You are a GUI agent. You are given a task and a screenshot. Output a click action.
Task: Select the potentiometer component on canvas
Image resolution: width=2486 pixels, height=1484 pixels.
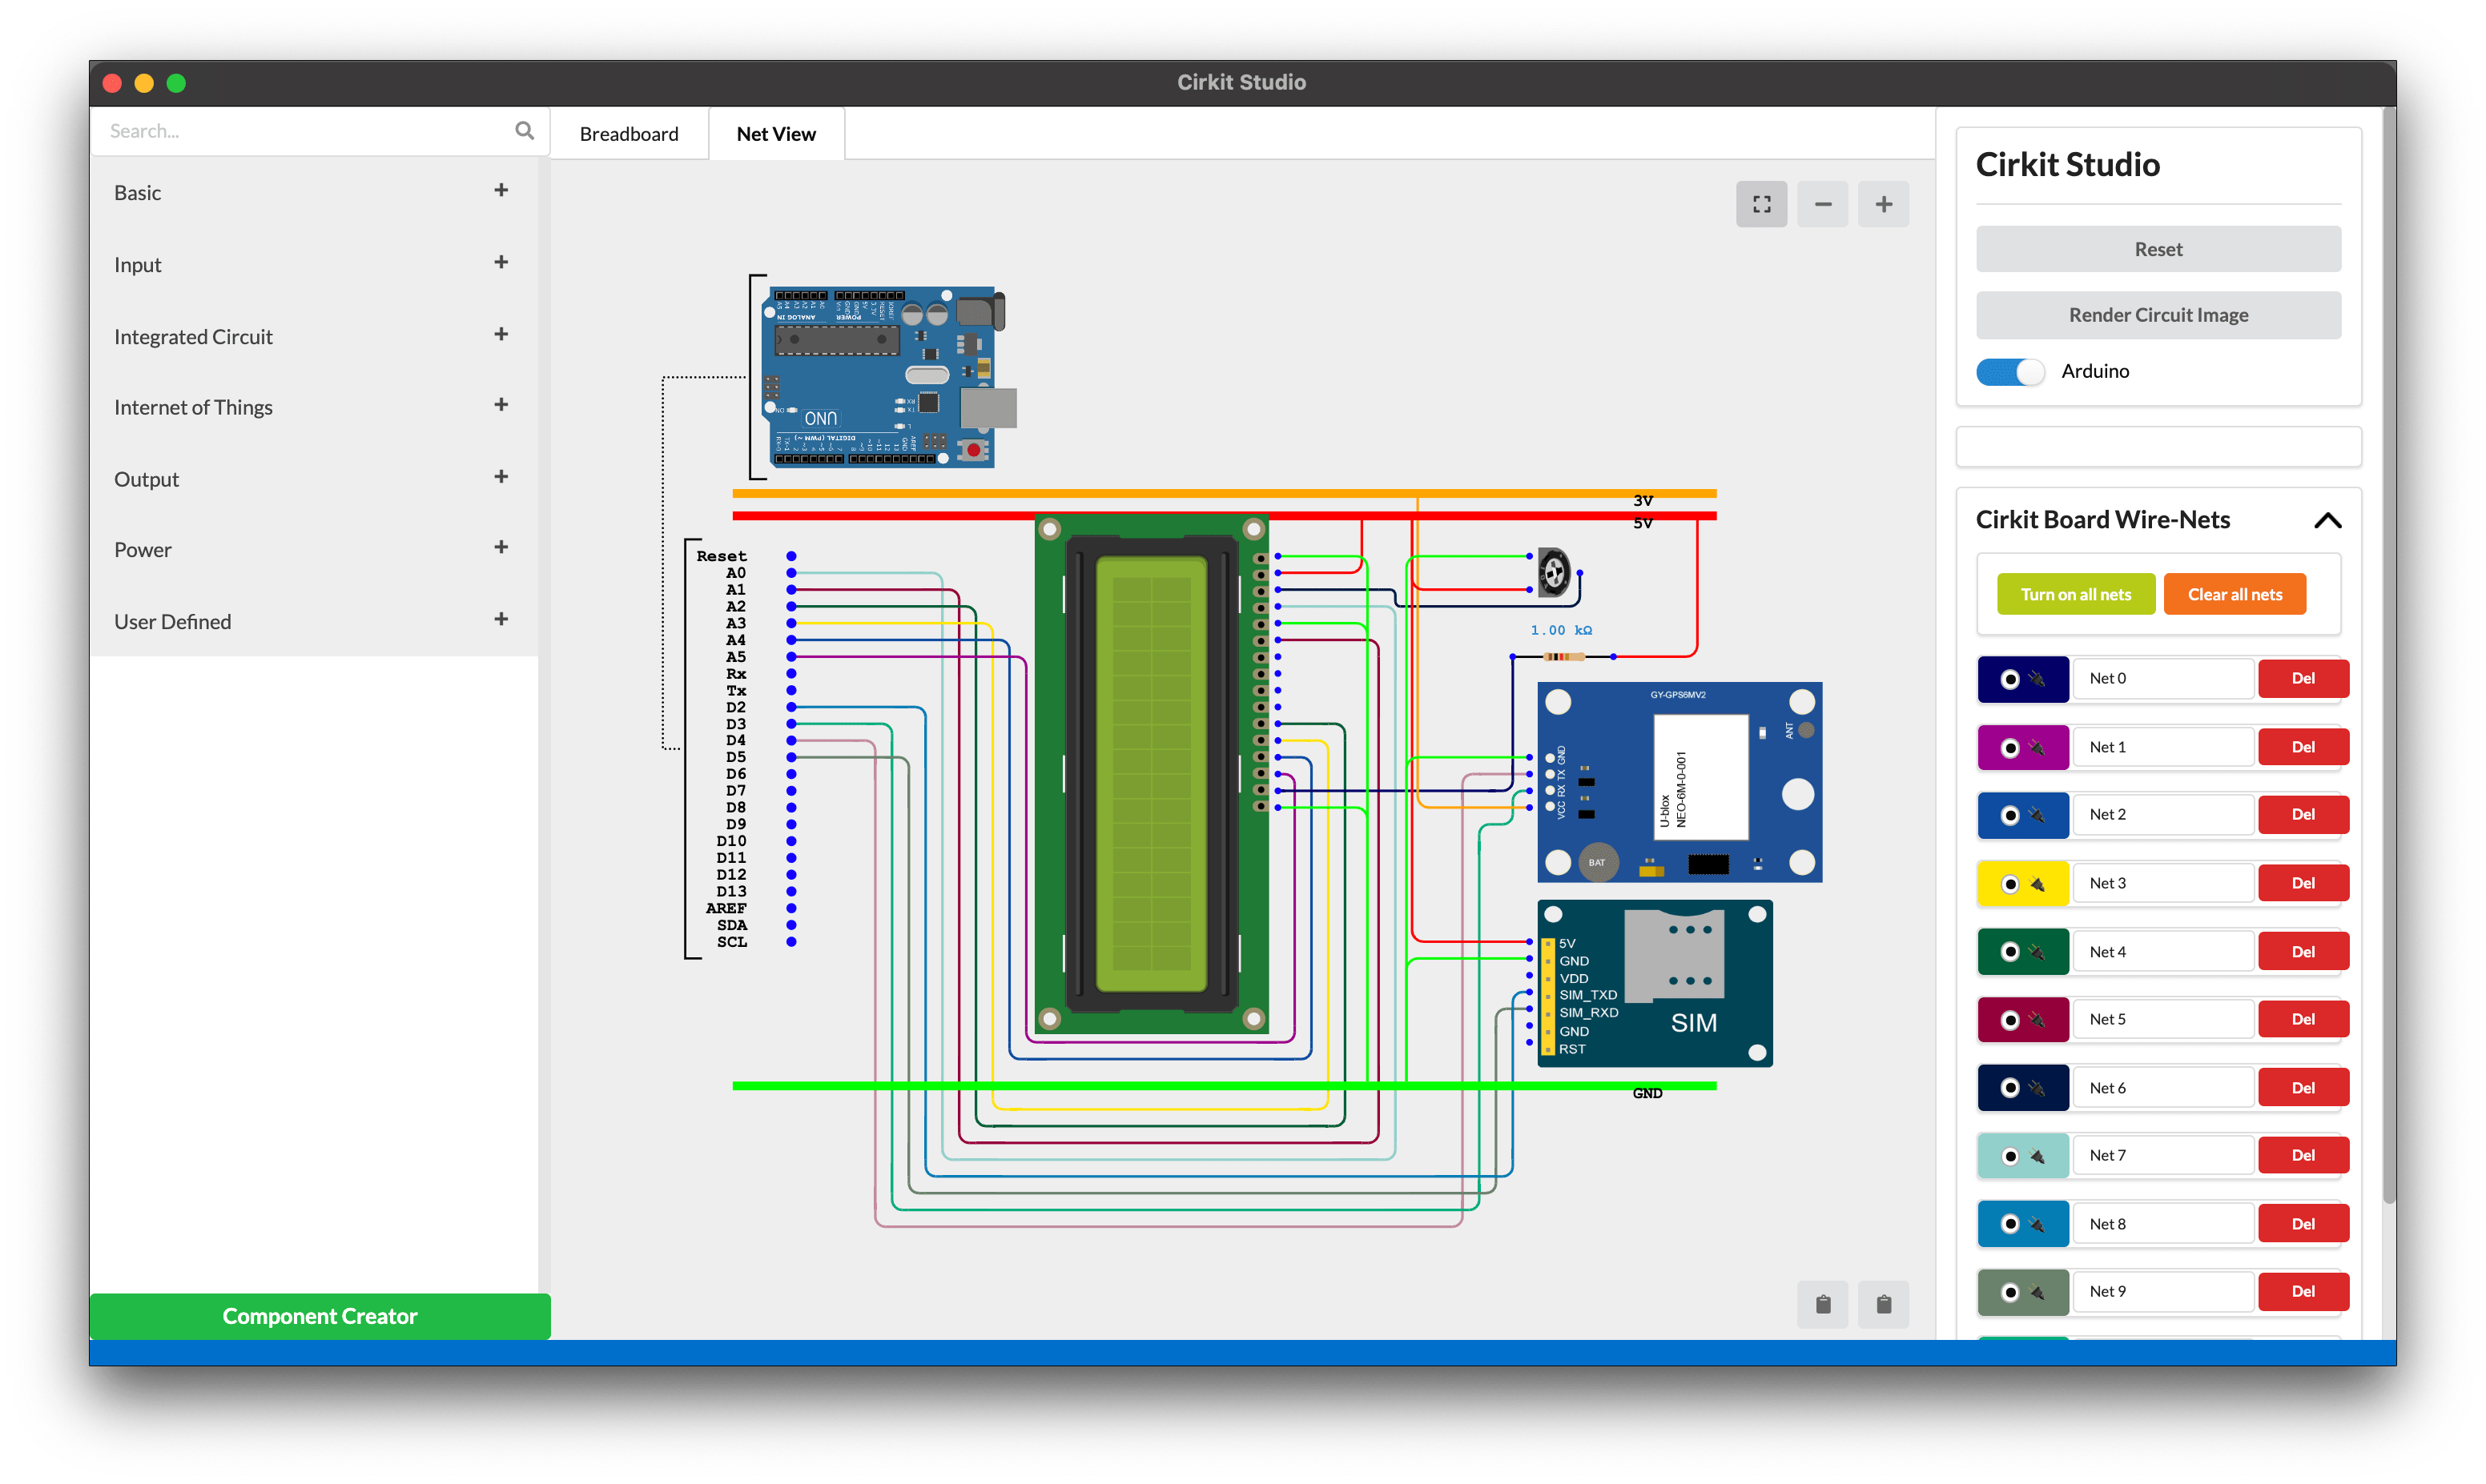click(1554, 573)
